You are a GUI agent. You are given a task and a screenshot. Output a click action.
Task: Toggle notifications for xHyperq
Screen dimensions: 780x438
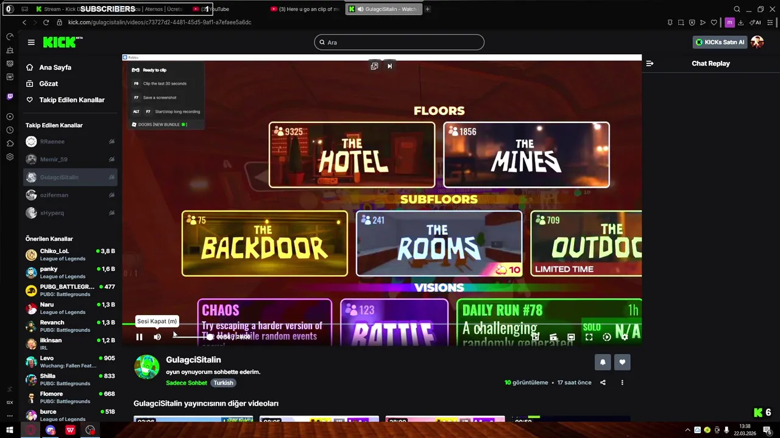coord(112,213)
